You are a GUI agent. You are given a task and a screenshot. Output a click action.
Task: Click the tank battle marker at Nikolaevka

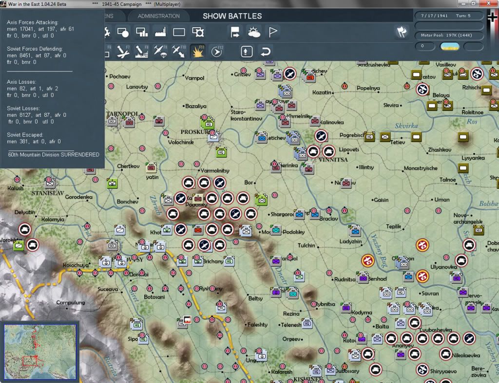(445, 354)
